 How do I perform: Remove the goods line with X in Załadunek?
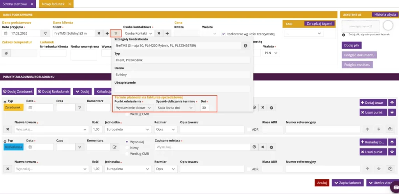[8, 129]
